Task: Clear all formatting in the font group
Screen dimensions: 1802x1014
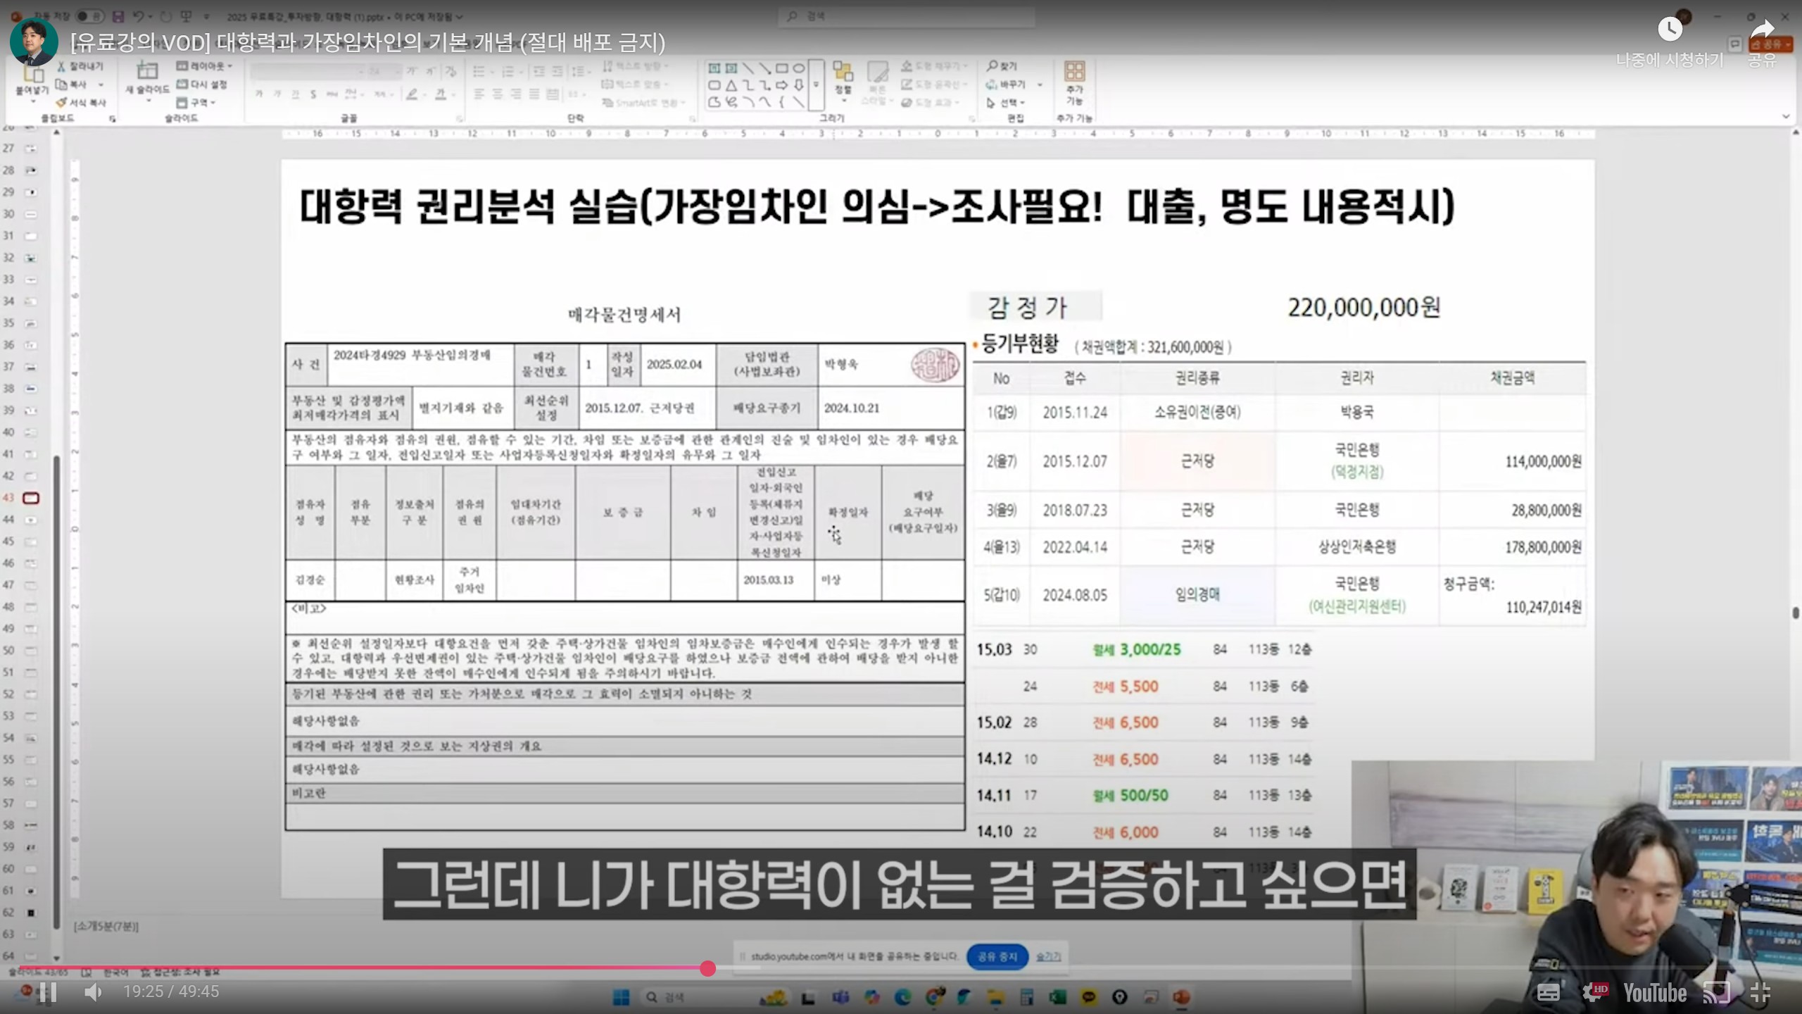Action: [451, 71]
